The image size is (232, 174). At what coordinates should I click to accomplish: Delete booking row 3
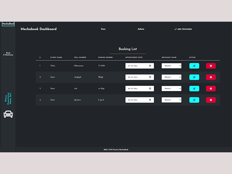click(211, 89)
